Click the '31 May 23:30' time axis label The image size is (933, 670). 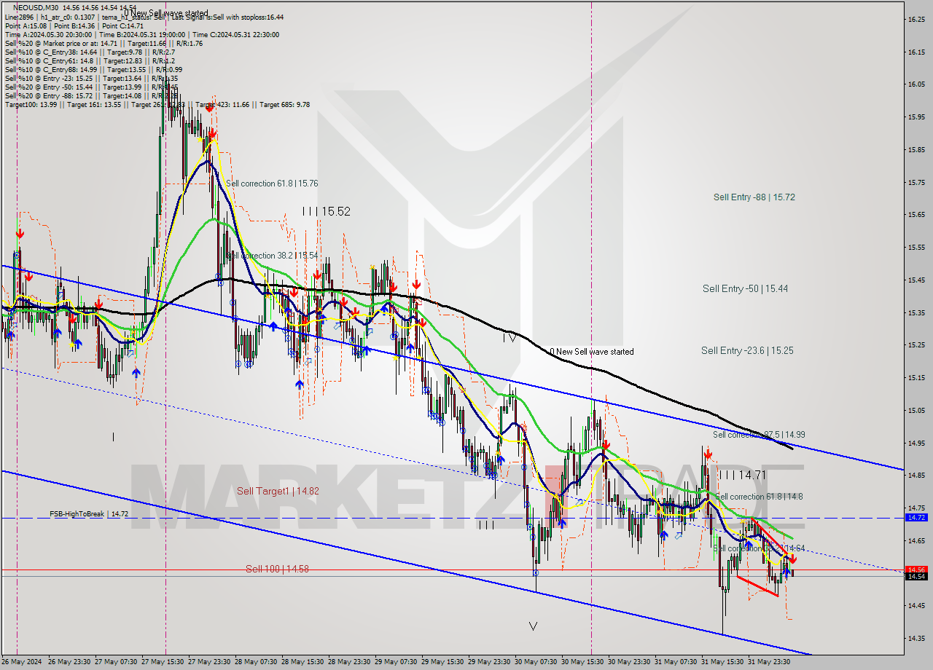[770, 662]
